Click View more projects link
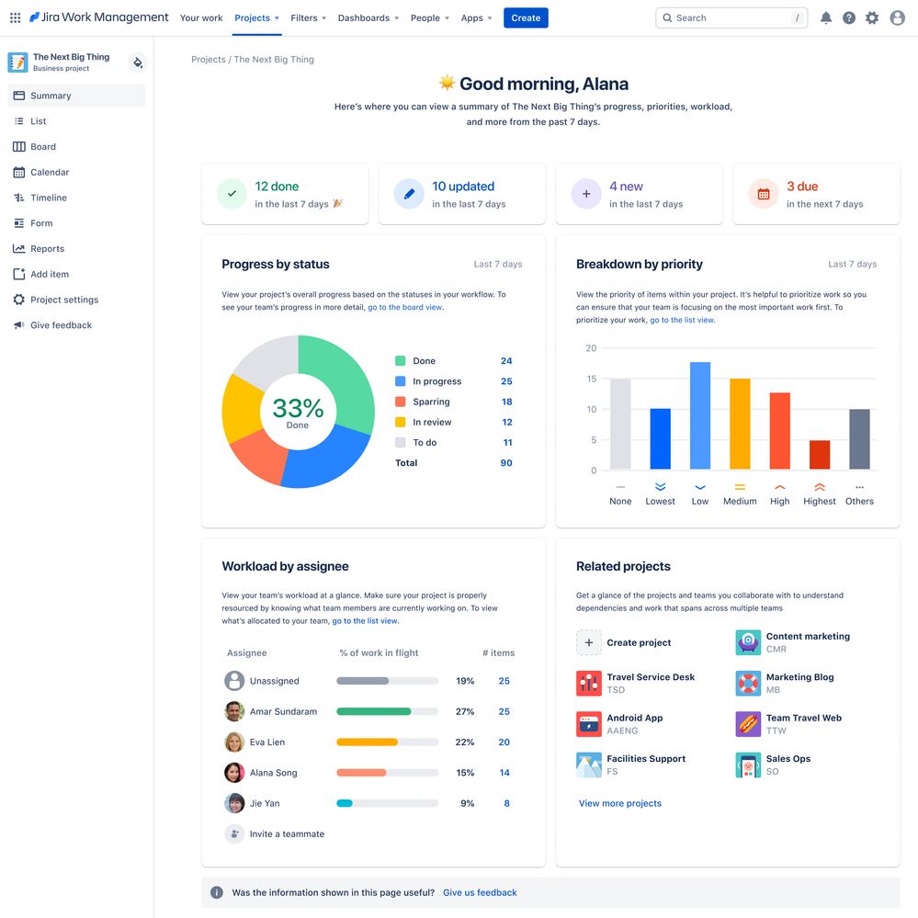Screen dimensions: 918x918 pyautogui.click(x=620, y=803)
